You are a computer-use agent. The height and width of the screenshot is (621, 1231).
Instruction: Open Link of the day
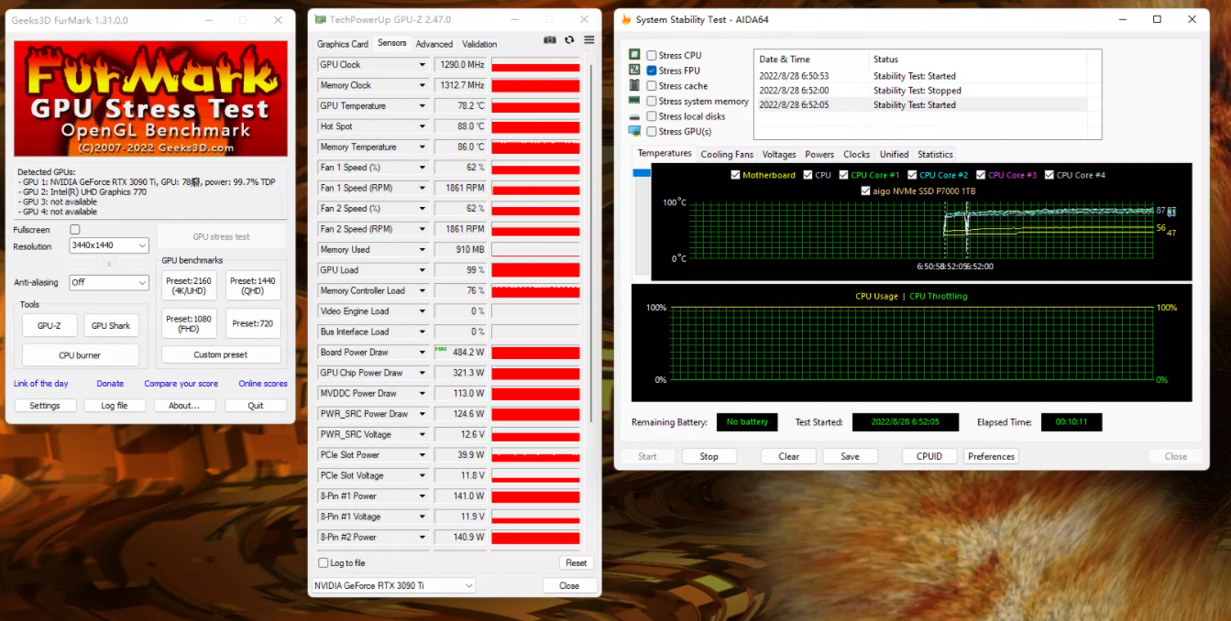pos(41,384)
